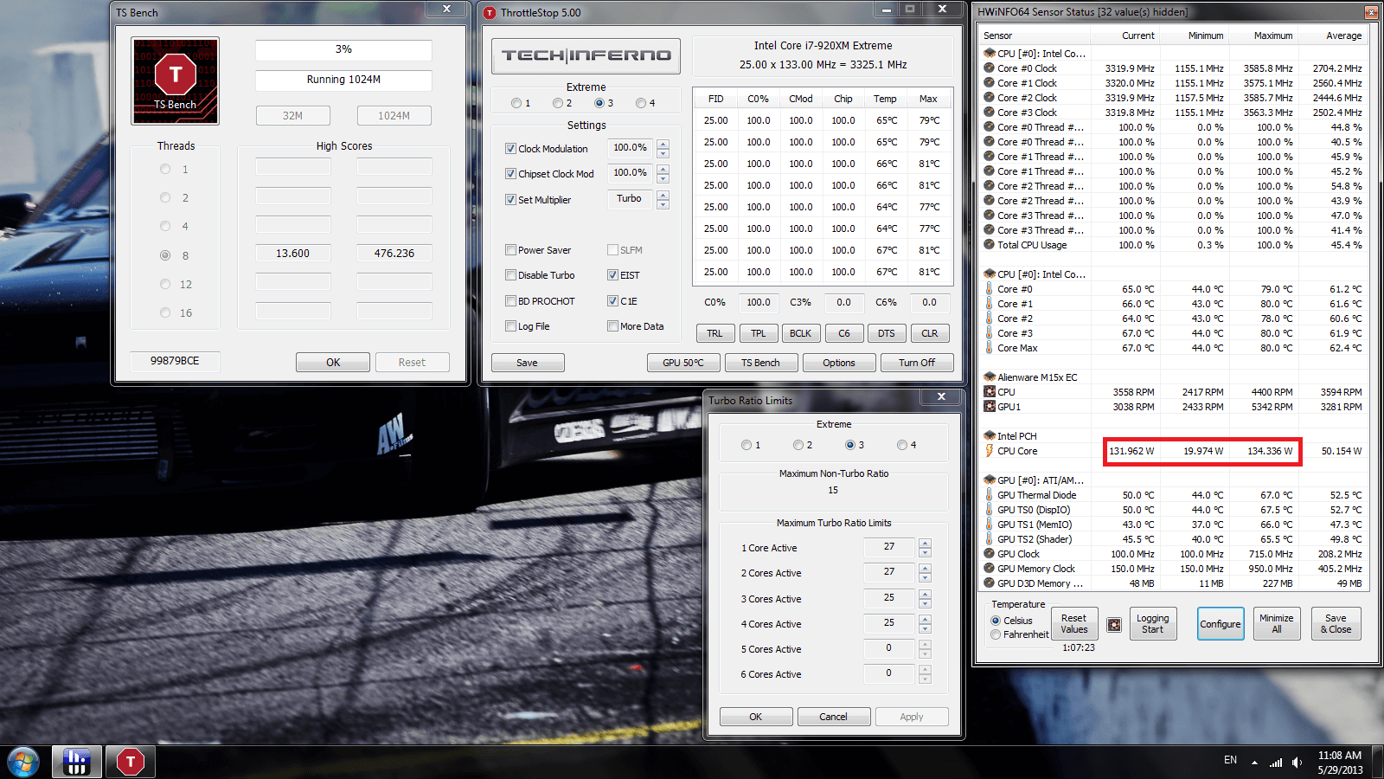Viewport: 1384px width, 779px height.
Task: Open the volume speaker tray icon
Action: tap(1297, 763)
